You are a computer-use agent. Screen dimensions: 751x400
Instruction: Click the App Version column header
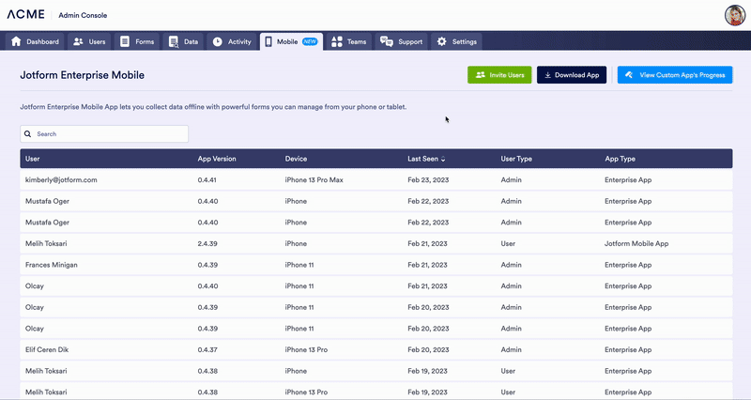point(217,159)
